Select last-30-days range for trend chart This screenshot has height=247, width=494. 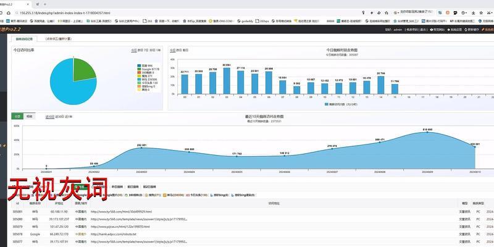click(x=59, y=117)
